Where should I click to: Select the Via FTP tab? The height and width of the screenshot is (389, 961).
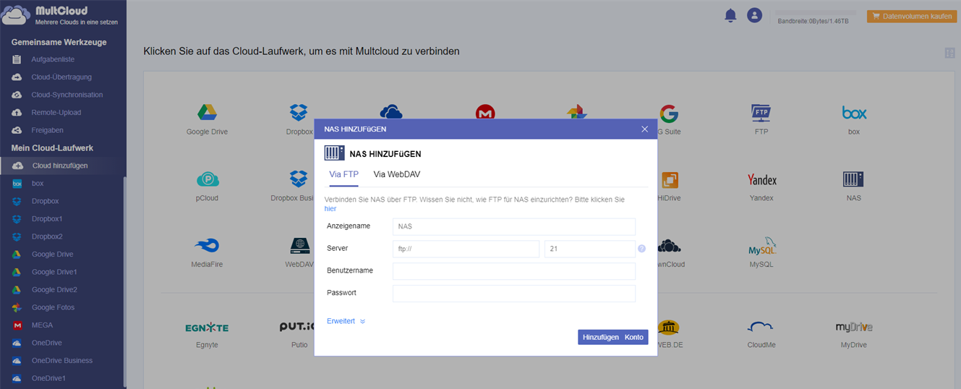click(343, 174)
